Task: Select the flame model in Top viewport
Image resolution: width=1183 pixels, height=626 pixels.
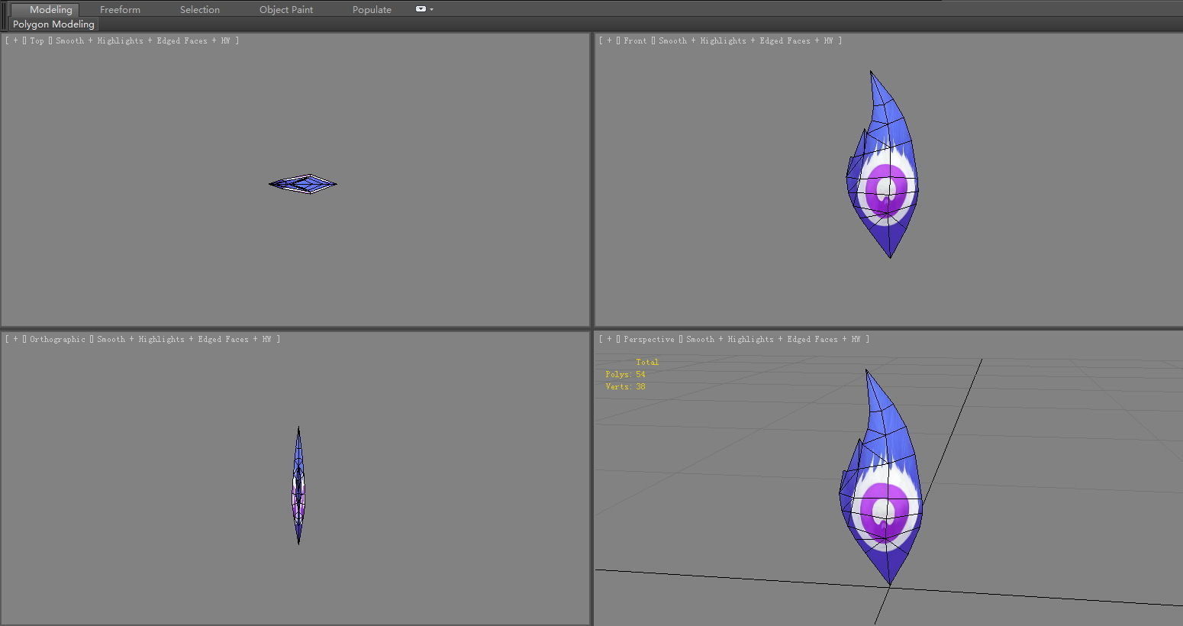Action: (x=303, y=184)
